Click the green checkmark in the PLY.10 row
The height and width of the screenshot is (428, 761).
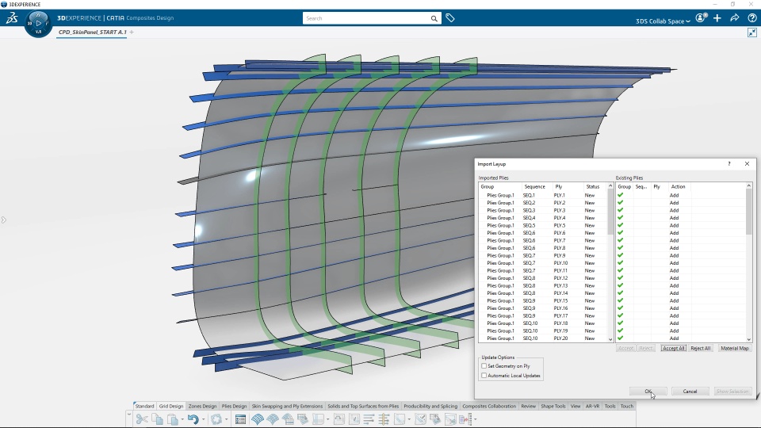pos(620,263)
